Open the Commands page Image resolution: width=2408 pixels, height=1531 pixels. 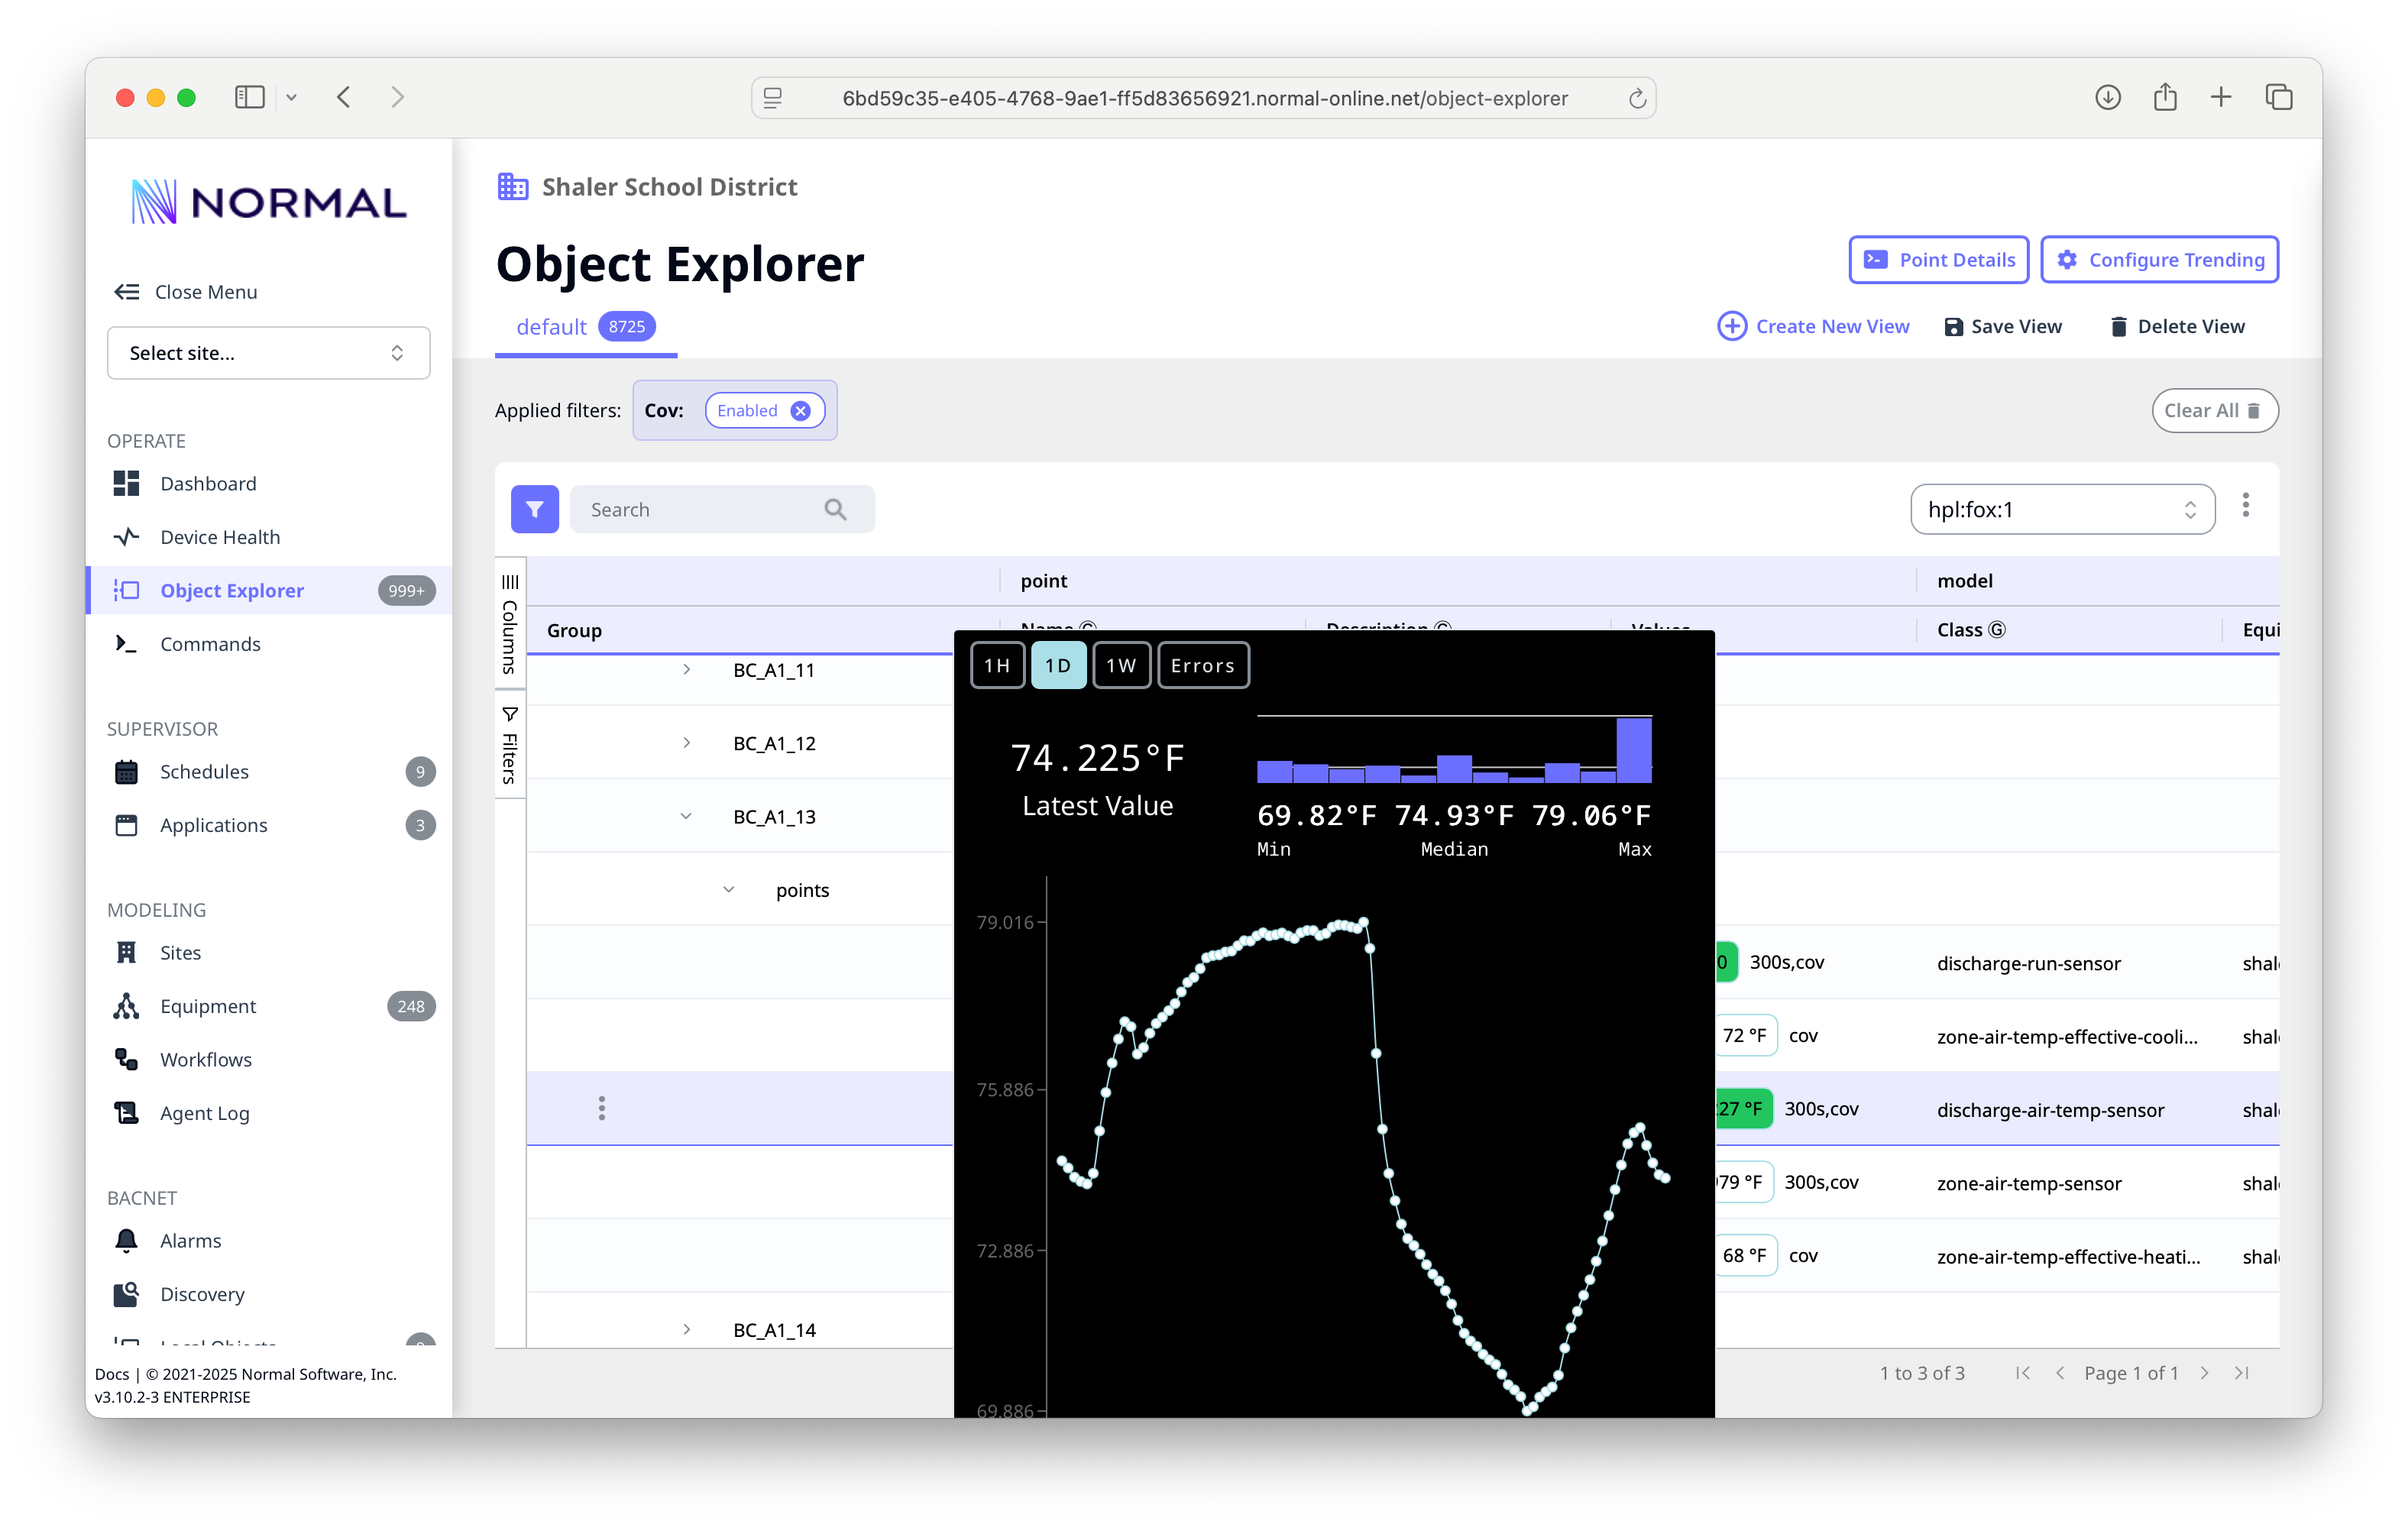(x=210, y=644)
